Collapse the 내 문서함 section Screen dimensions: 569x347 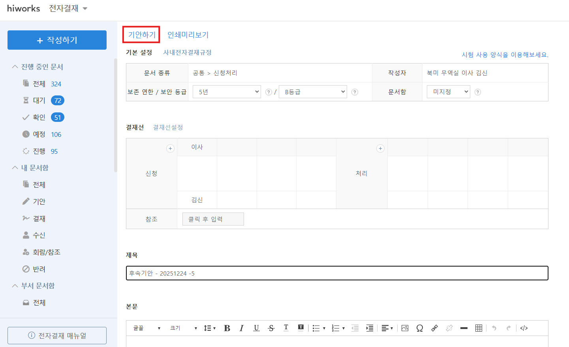point(15,168)
